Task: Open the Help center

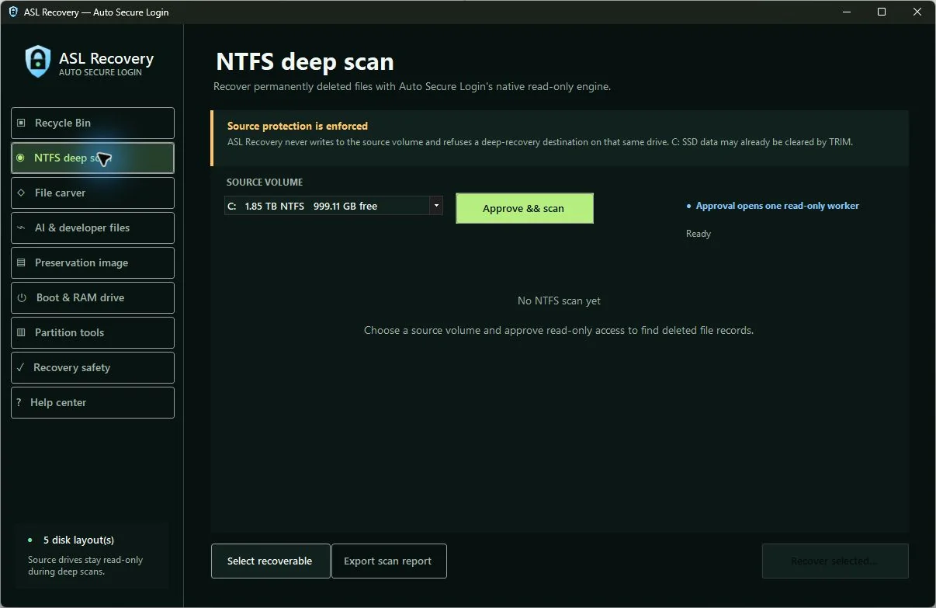Action: (x=92, y=402)
